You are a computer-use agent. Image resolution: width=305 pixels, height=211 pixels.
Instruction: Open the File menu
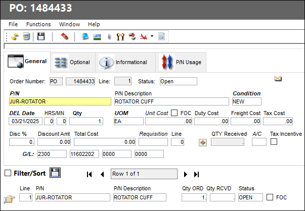point(13,24)
